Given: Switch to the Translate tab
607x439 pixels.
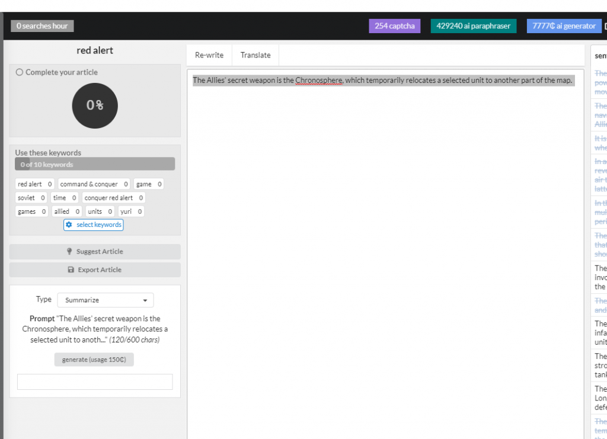Looking at the screenshot, I should pos(255,55).
